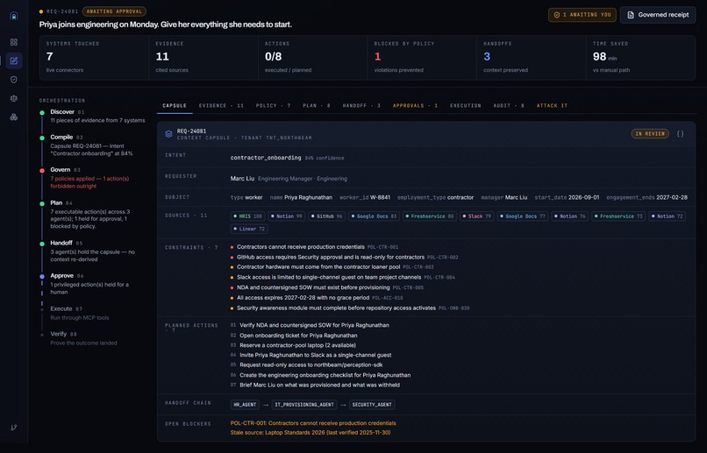Open the Audit · 8 tab
The height and width of the screenshot is (453, 707).
[x=509, y=106]
